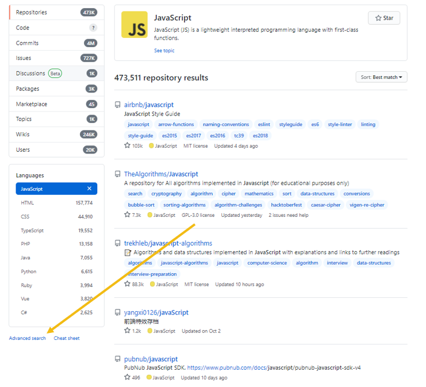Select the Commits search category
Screen dimensions: 426x387
coord(27,43)
